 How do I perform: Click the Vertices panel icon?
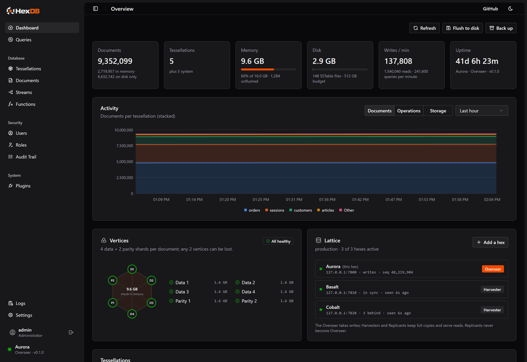pyautogui.click(x=104, y=240)
